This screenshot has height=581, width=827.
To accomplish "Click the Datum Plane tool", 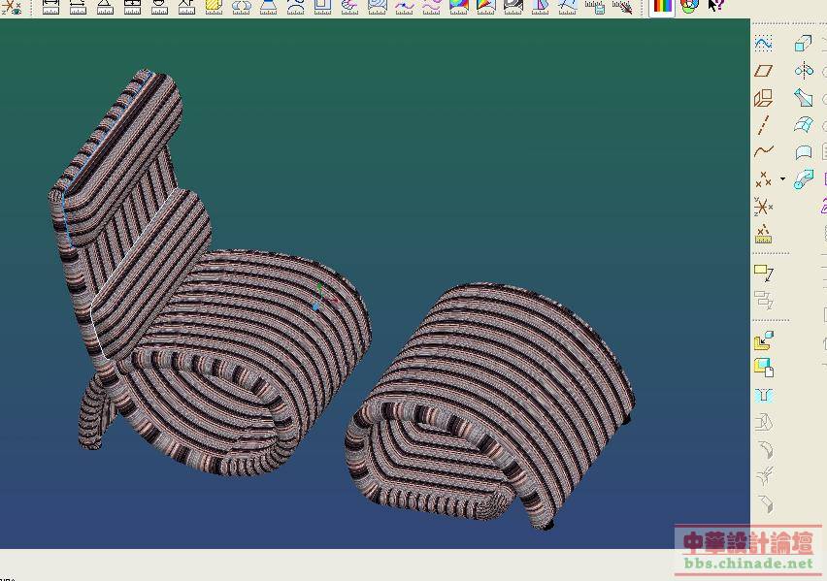I will coord(763,70).
